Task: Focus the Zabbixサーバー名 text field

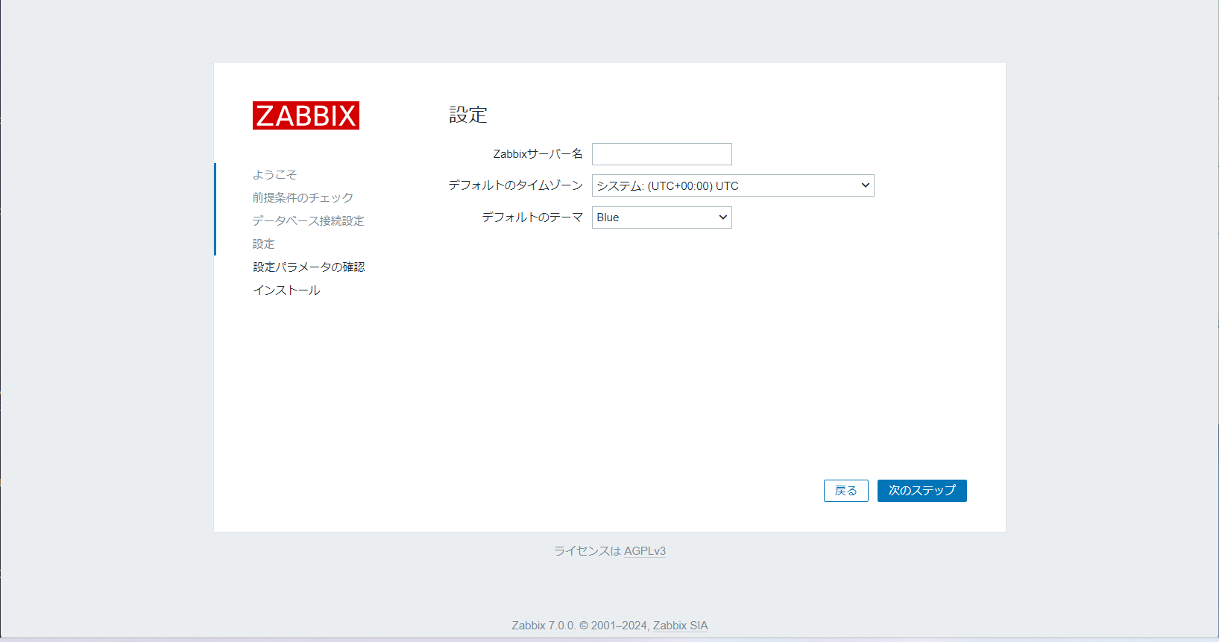Action: pos(661,154)
